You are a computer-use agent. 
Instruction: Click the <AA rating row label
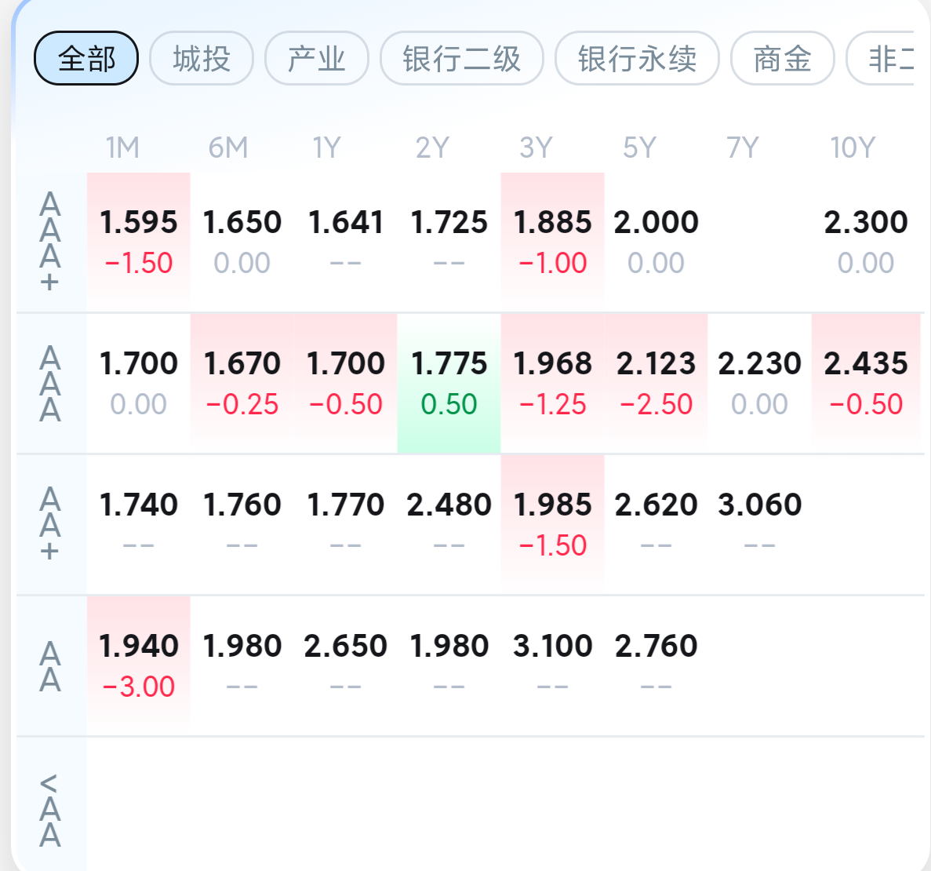point(50,809)
